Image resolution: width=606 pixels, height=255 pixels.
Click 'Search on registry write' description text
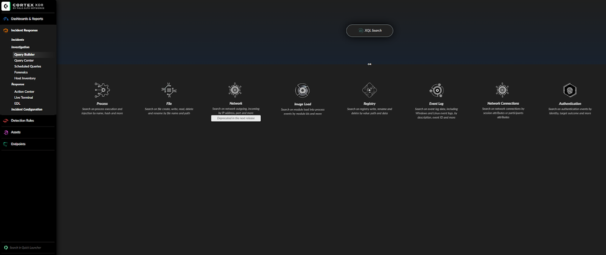(369, 111)
